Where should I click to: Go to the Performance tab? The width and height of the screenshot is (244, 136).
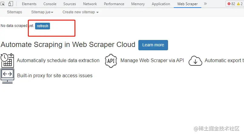[114, 4]
